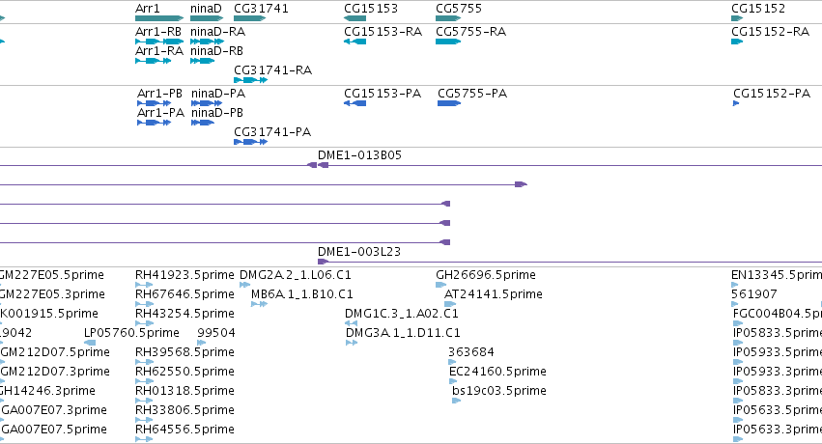
Task: Click transcript ninaD-RB
Action: pyautogui.click(x=216, y=51)
